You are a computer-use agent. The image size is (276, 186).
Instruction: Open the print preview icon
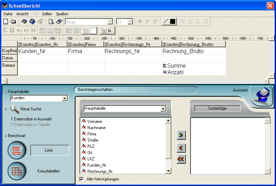tap(51, 22)
